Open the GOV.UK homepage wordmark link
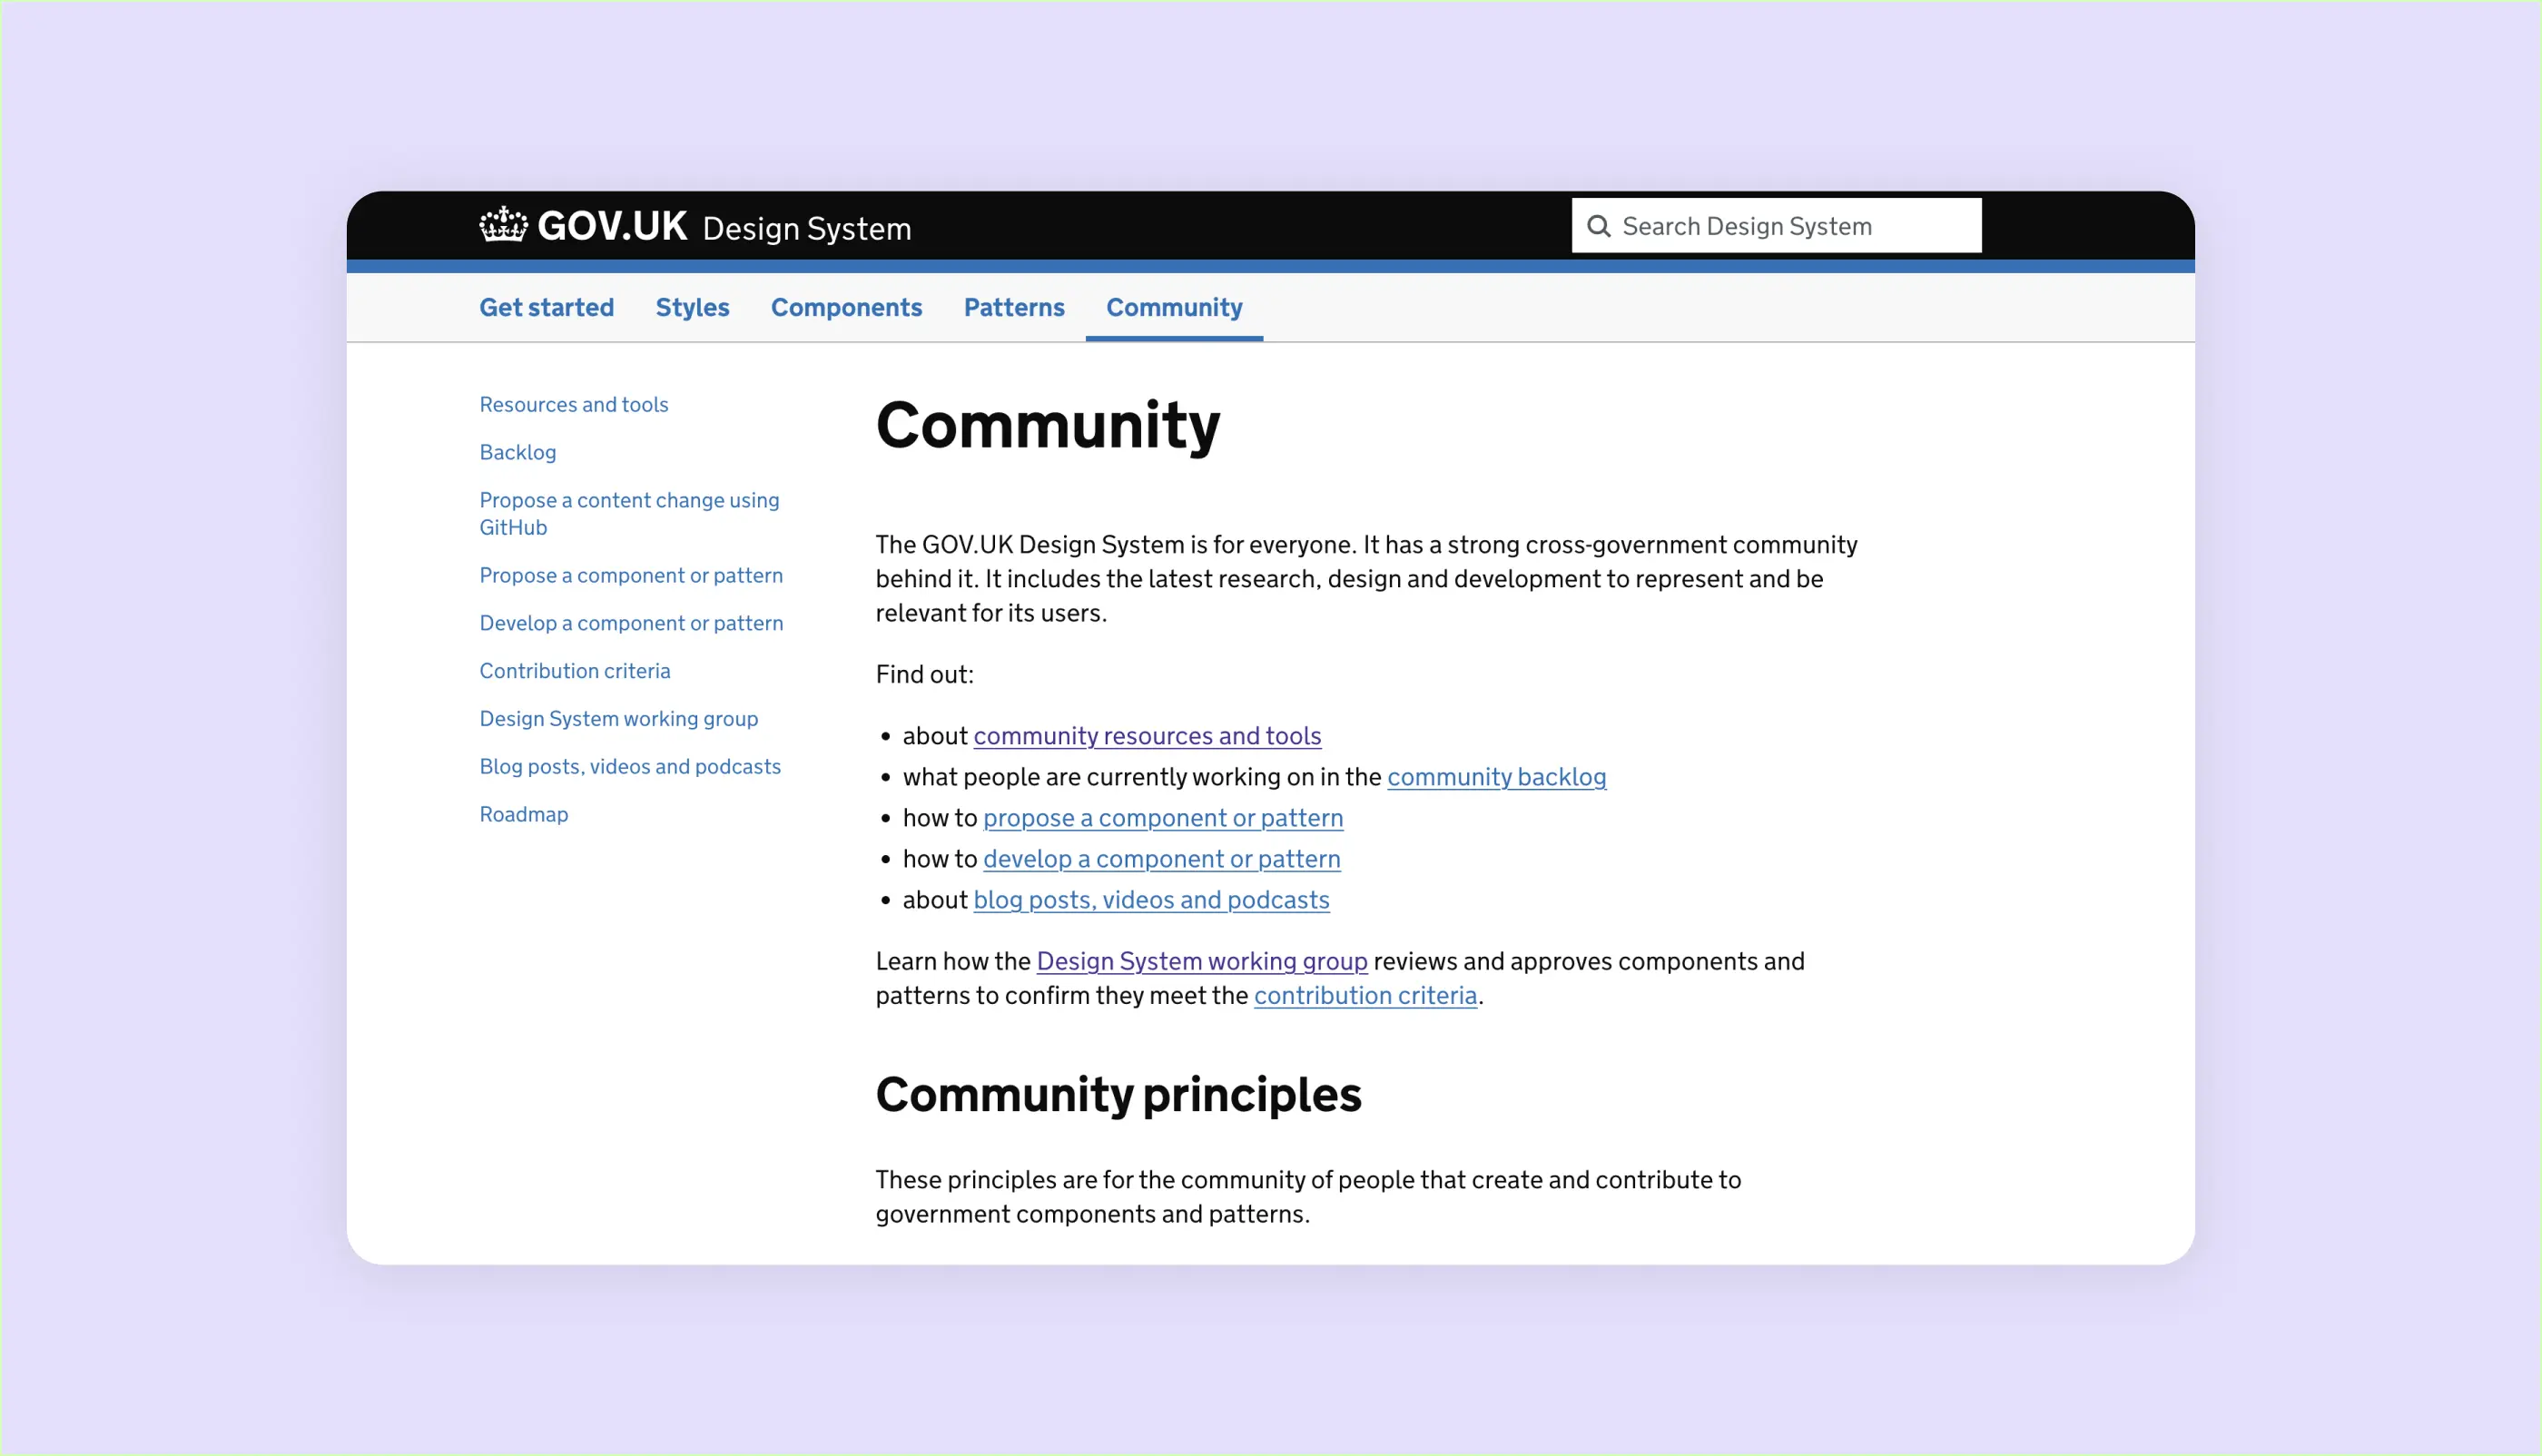2542x1456 pixels. tap(612, 226)
